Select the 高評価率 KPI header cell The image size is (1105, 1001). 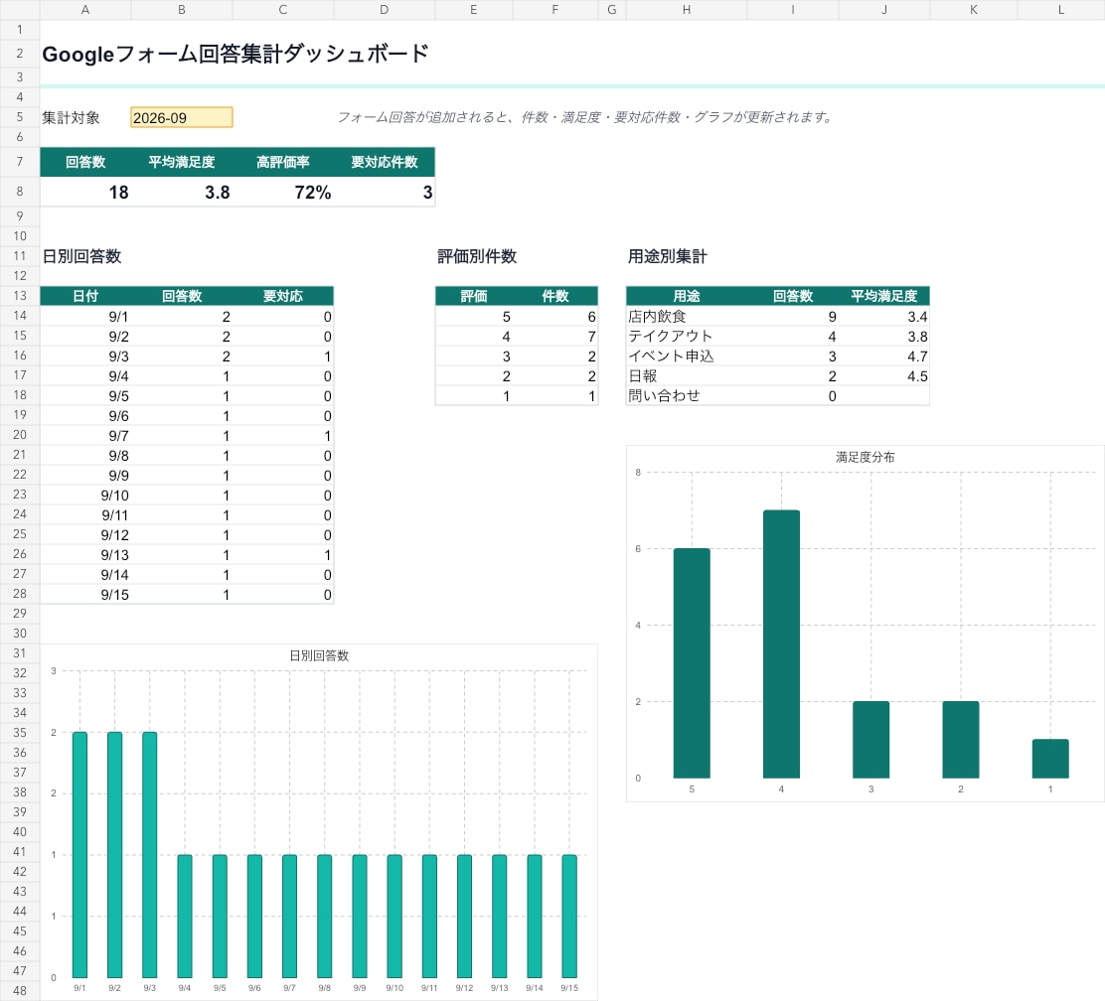[x=282, y=162]
